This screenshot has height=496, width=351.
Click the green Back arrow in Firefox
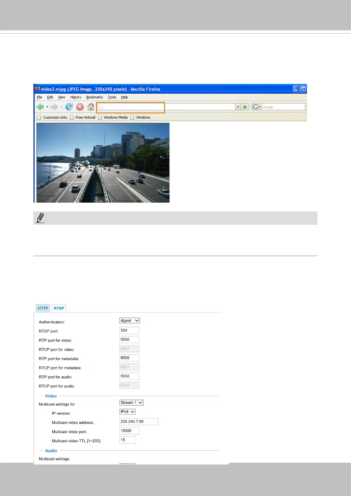[40, 107]
